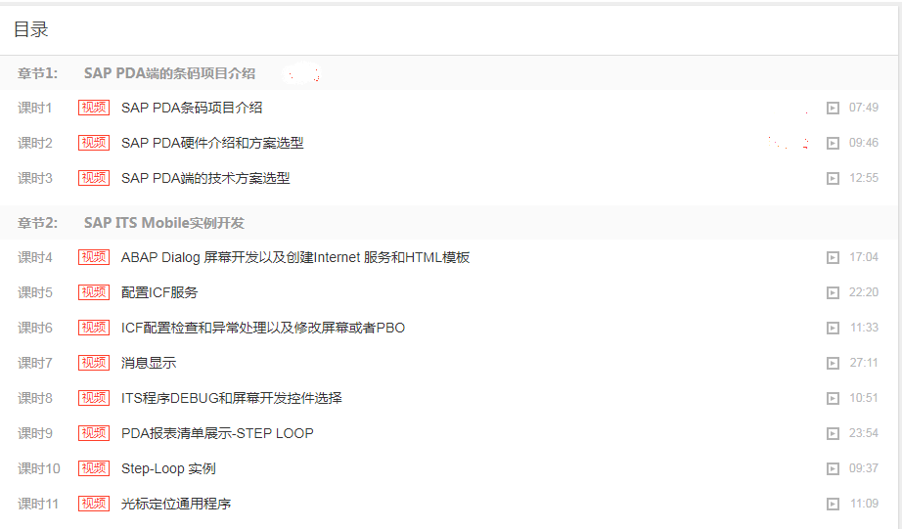The image size is (902, 529).
Task: Click the 课时5 label
Action: [35, 292]
